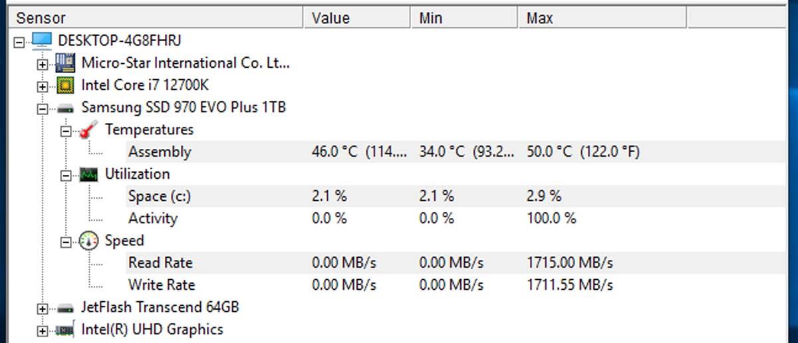Collapse the DESKTOP-4G8FHRJ root node
This screenshot has height=343, width=798.
tap(19, 42)
